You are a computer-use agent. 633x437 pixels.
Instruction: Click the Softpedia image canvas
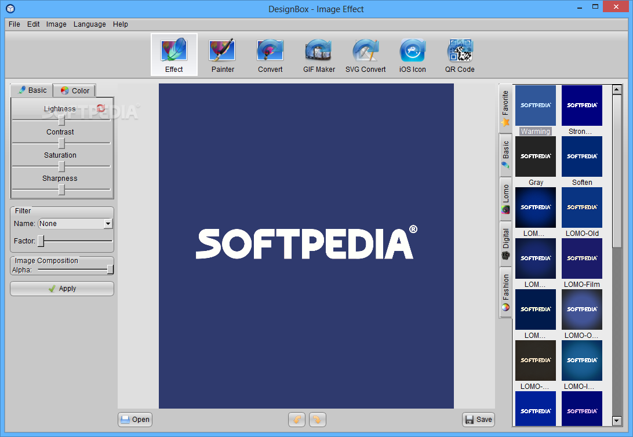point(306,246)
